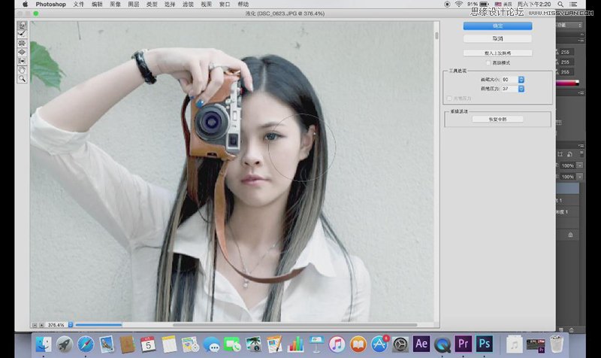The height and width of the screenshot is (358, 601).
Task: Click the Photoshop icon in the Dock
Action: coord(484,344)
